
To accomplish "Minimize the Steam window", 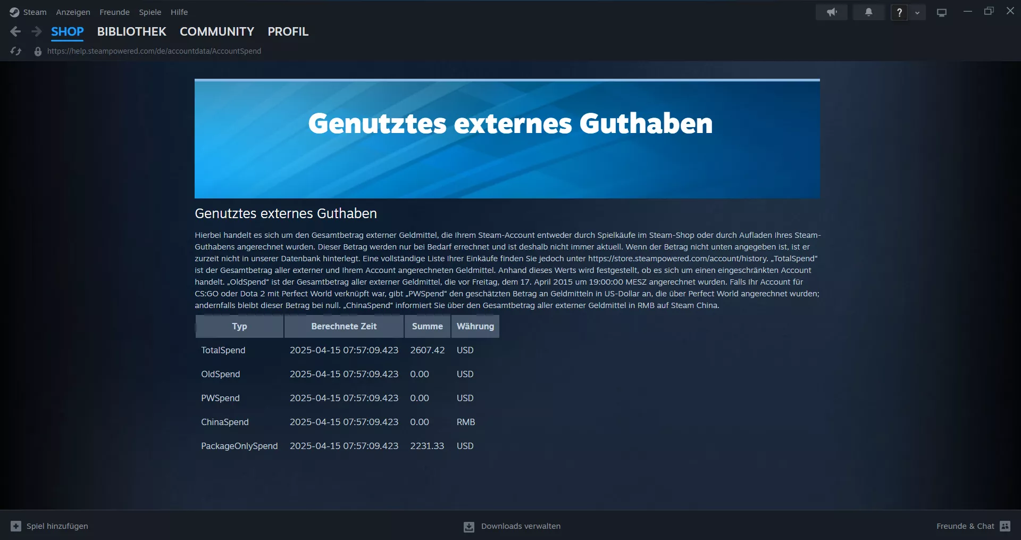I will pos(968,11).
